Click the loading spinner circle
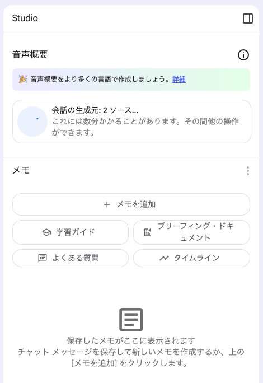 (32, 122)
